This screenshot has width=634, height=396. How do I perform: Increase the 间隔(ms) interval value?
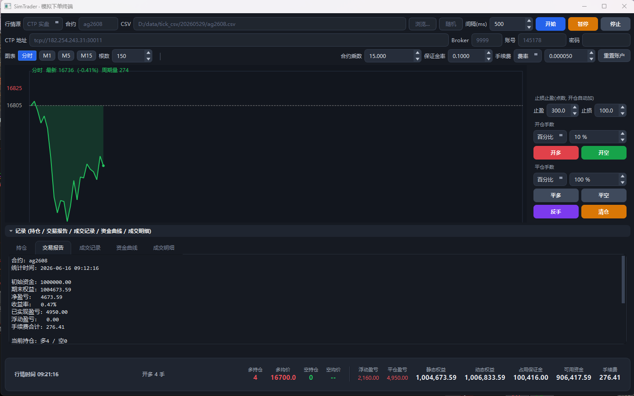point(529,21)
